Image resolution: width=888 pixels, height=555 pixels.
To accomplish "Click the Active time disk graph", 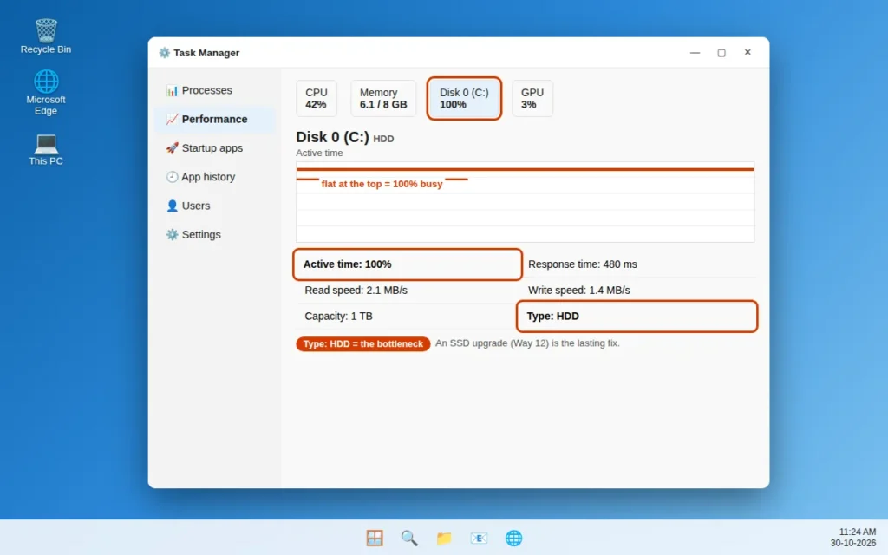I will [525, 202].
